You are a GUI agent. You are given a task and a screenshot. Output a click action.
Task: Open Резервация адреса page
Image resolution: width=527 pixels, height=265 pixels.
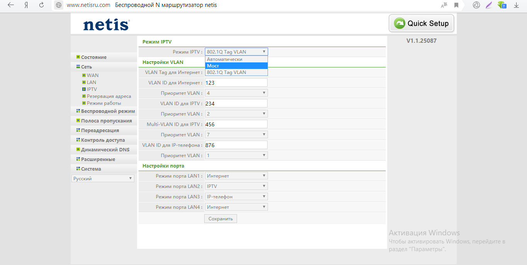[x=108, y=96]
